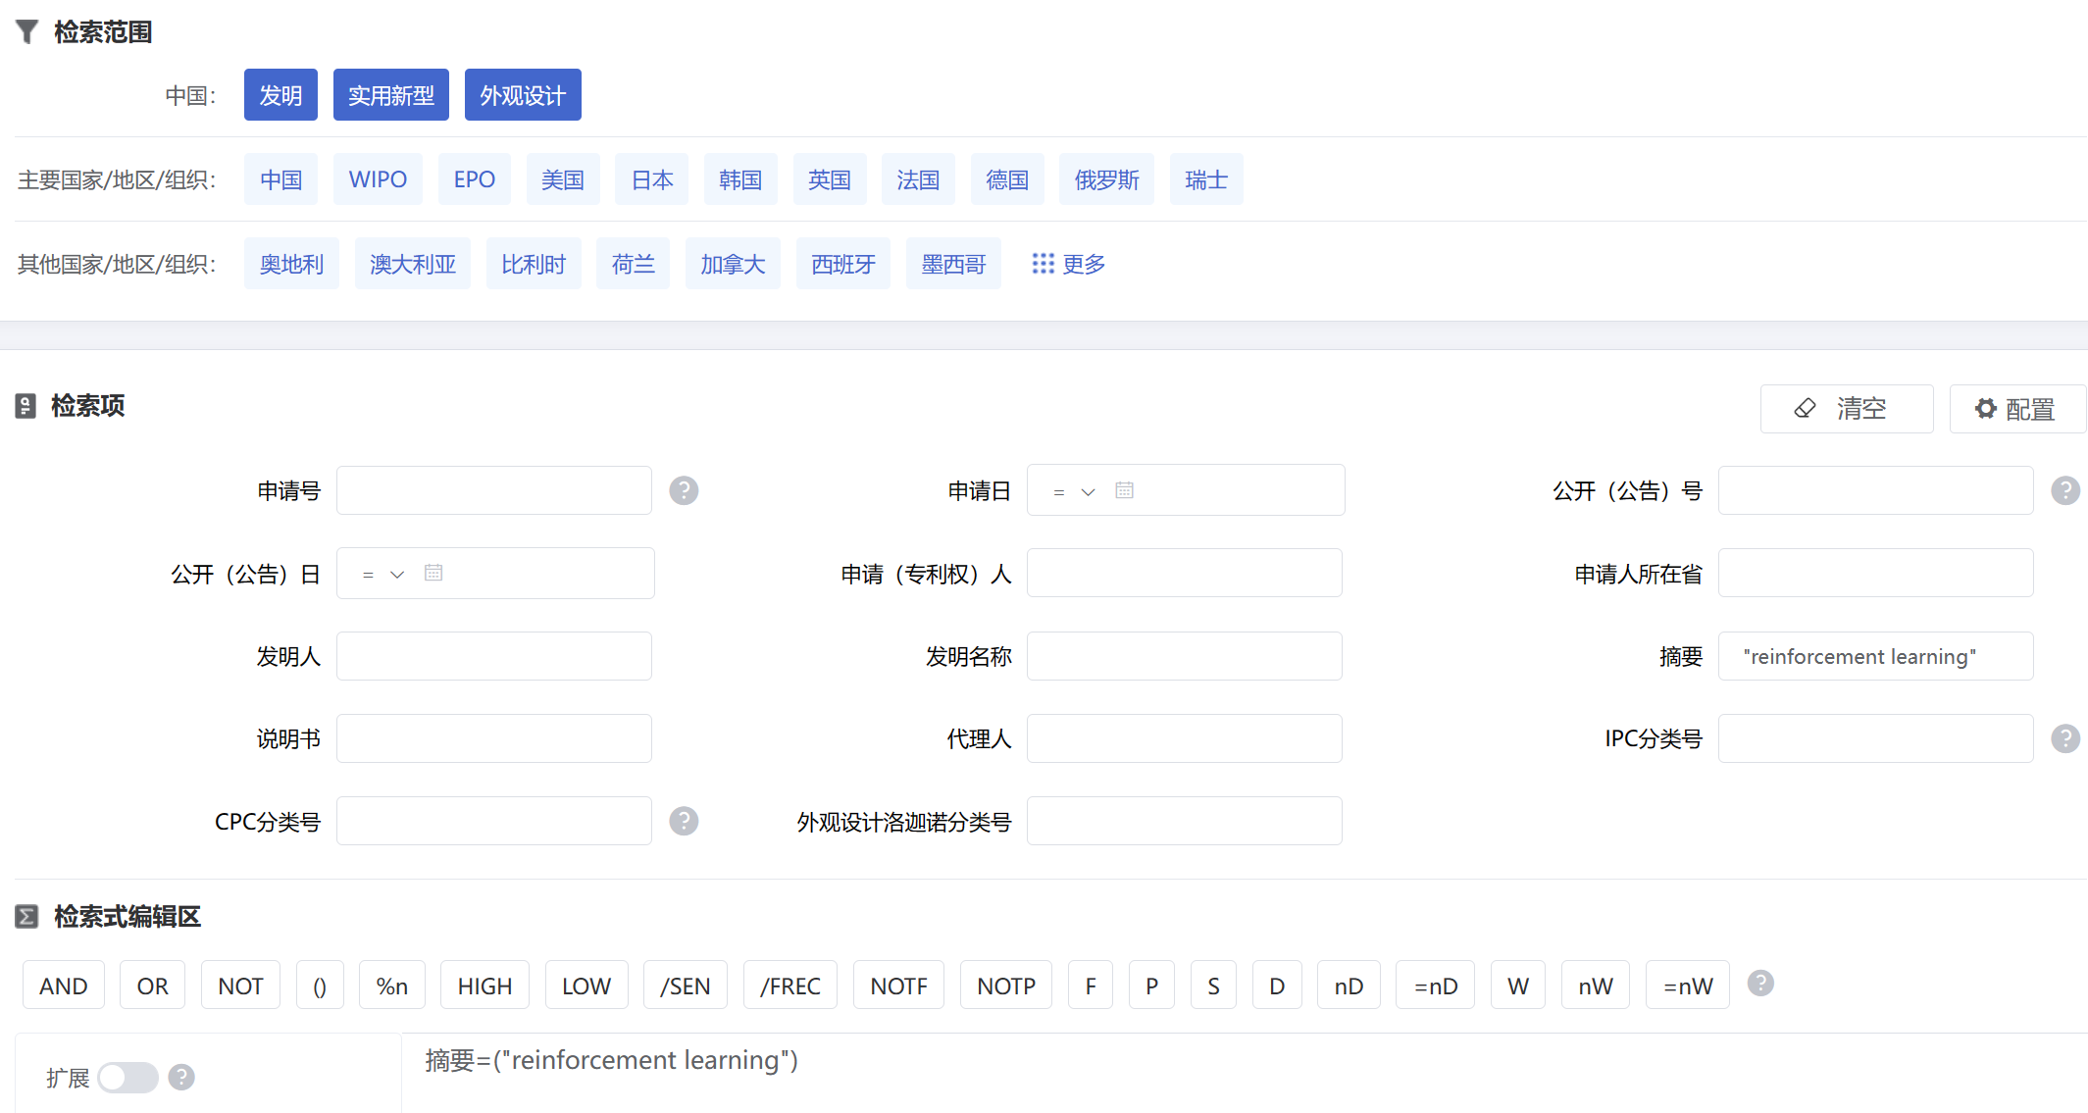Open 公开（公告）日 comparison operator dropdown

382,574
